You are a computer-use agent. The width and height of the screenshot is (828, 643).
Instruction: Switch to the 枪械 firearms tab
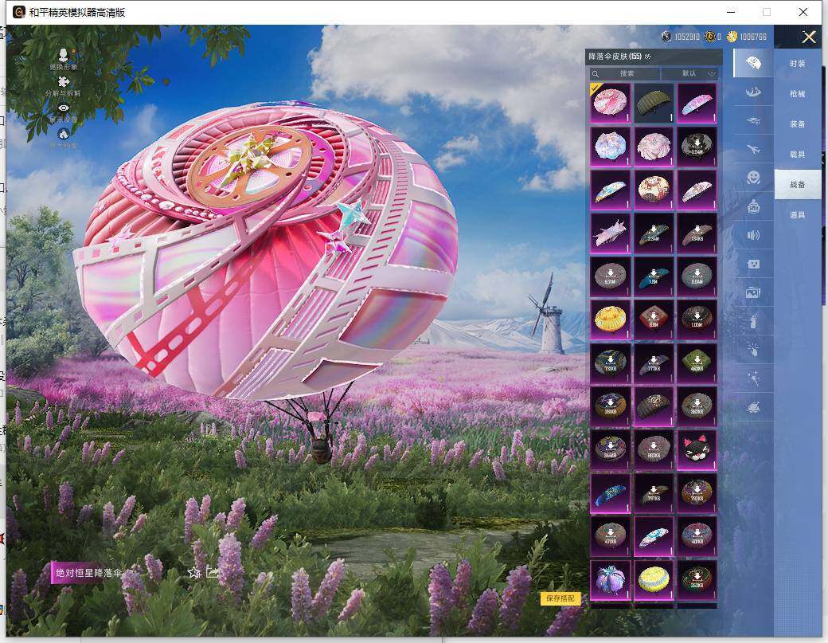click(797, 93)
